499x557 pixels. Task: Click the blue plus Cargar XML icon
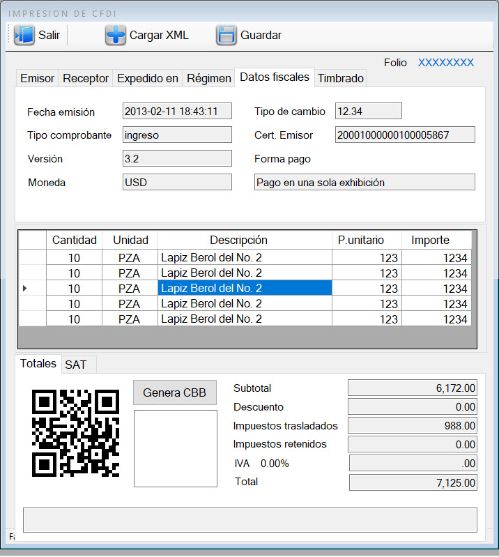click(116, 35)
